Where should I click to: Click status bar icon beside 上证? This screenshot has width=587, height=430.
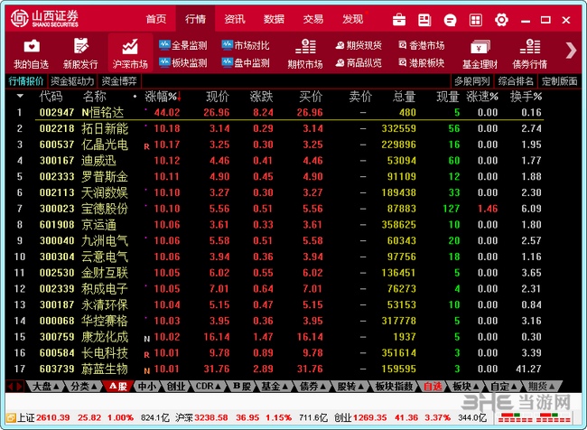tap(11, 417)
